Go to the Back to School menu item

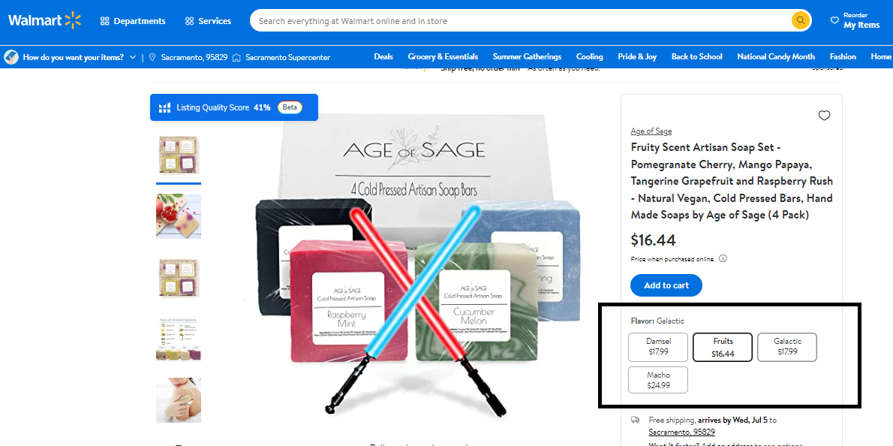(x=696, y=56)
